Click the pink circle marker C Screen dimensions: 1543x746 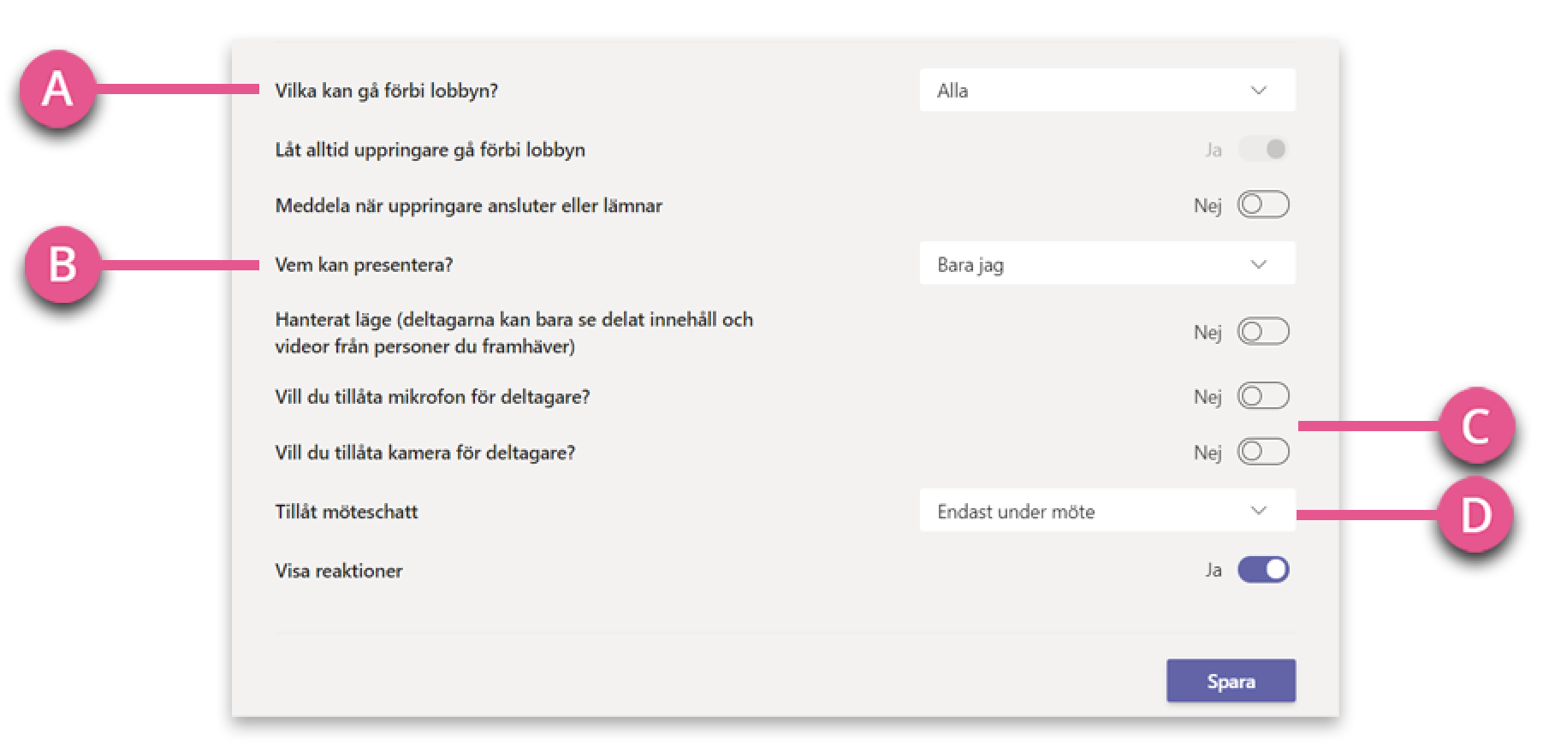(x=1476, y=425)
